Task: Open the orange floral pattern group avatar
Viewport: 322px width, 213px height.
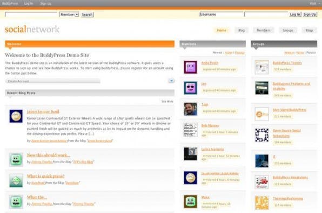Action: click(x=261, y=203)
